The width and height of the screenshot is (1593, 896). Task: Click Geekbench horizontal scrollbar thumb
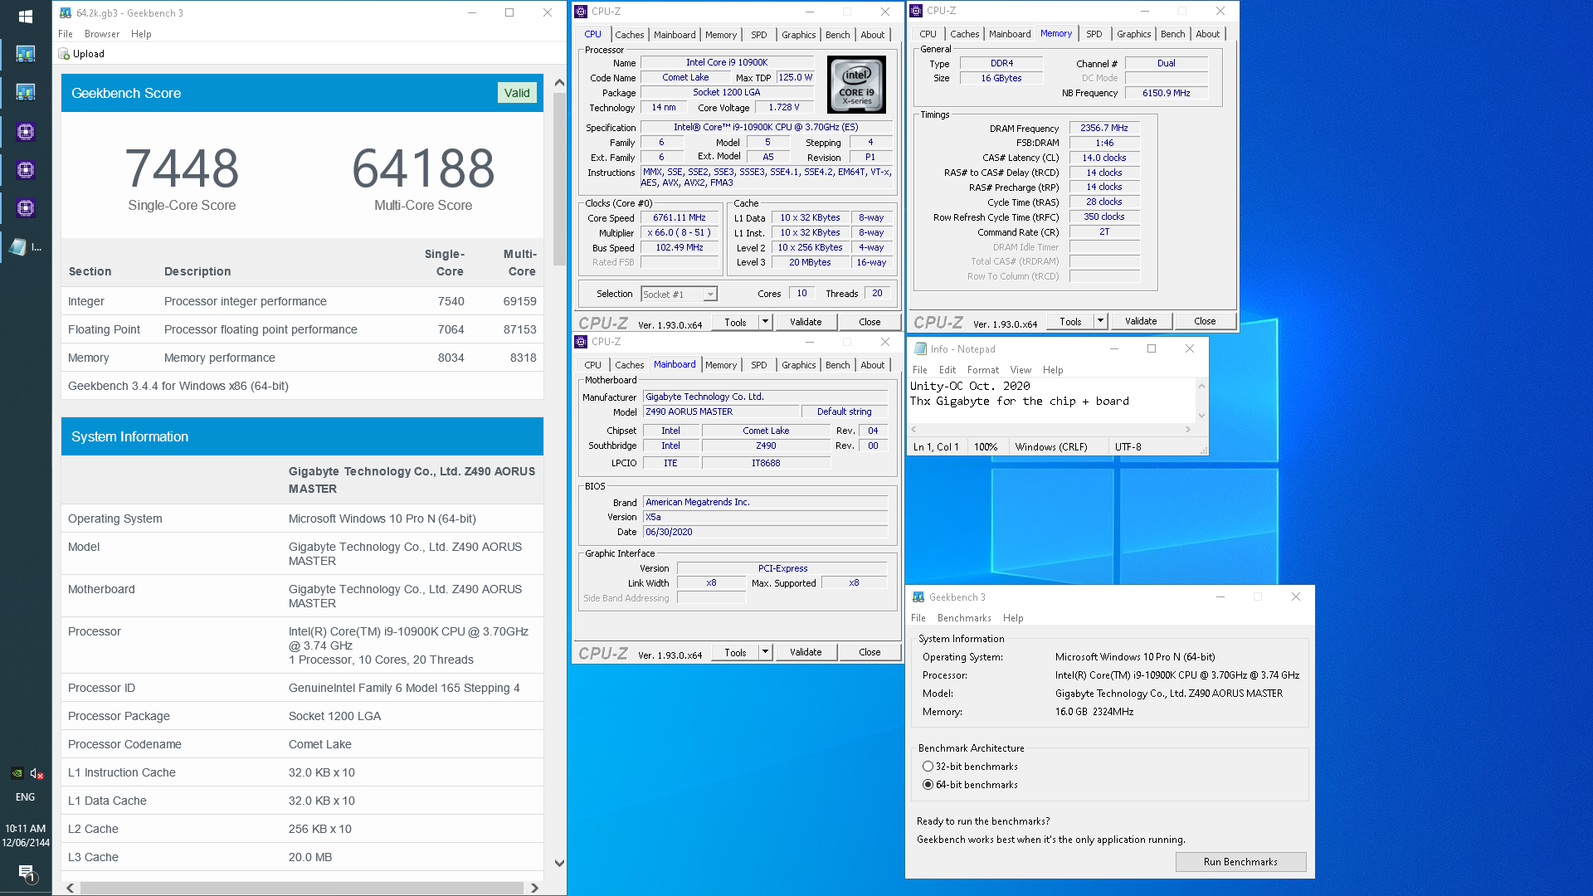click(302, 888)
